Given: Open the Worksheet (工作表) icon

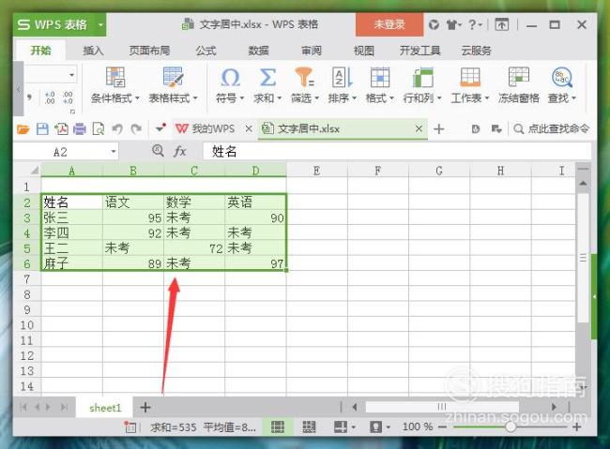Looking at the screenshot, I should click(x=470, y=77).
